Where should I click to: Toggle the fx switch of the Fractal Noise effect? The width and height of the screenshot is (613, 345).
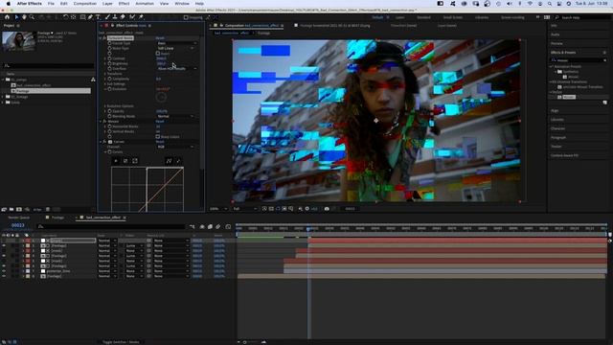click(104, 38)
